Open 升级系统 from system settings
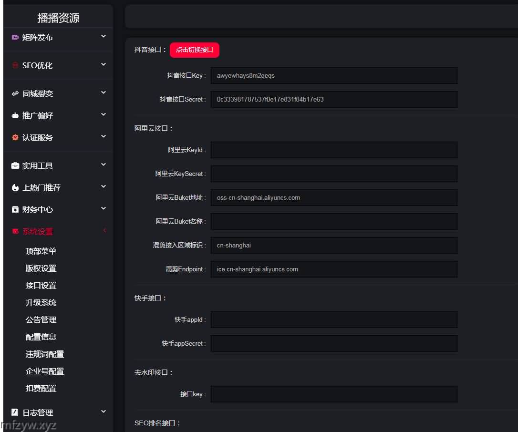 tap(41, 302)
